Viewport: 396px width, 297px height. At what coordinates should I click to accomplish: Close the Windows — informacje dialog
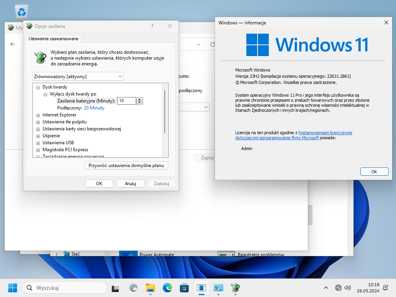386,22
